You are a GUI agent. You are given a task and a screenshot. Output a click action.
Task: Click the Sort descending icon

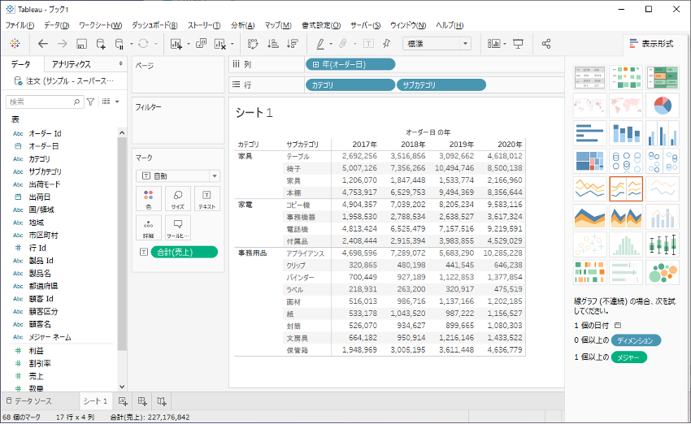(292, 44)
